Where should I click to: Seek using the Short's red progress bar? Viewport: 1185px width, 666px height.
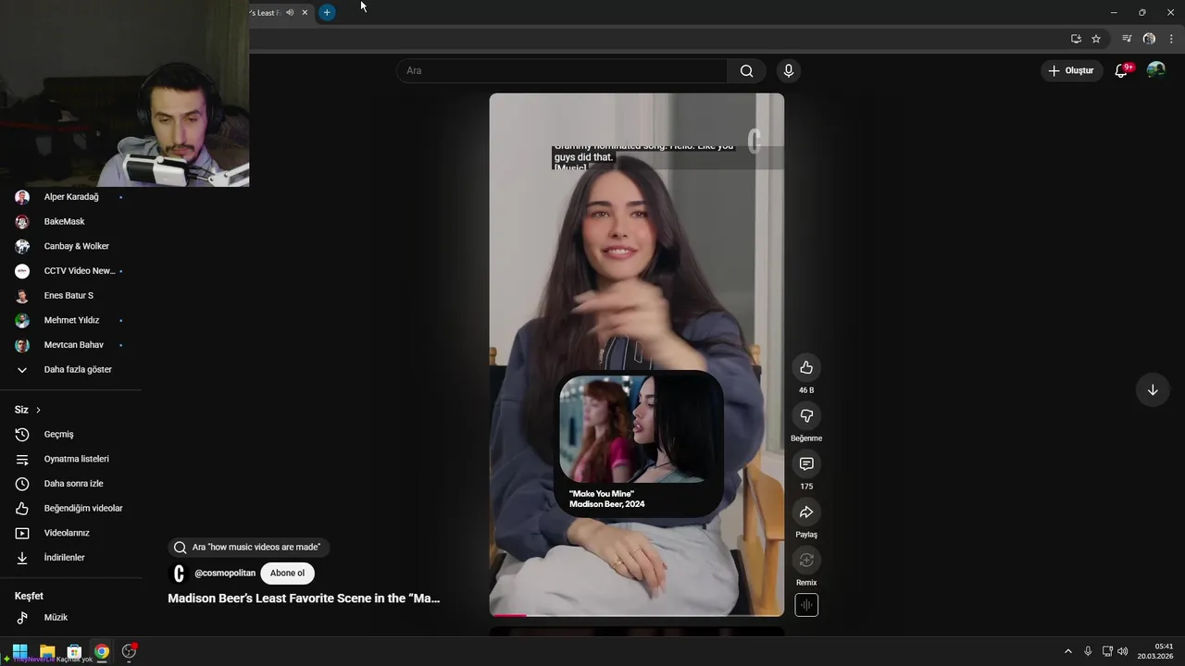pos(637,614)
